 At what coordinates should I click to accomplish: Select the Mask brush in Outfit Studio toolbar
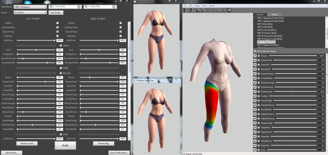click(203, 10)
